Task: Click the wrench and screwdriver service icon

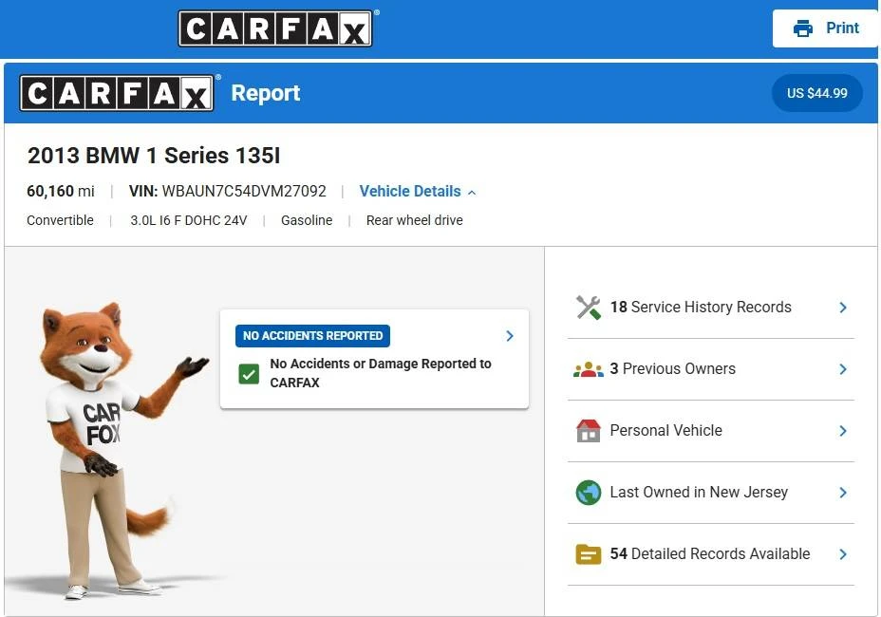Action: coord(589,308)
